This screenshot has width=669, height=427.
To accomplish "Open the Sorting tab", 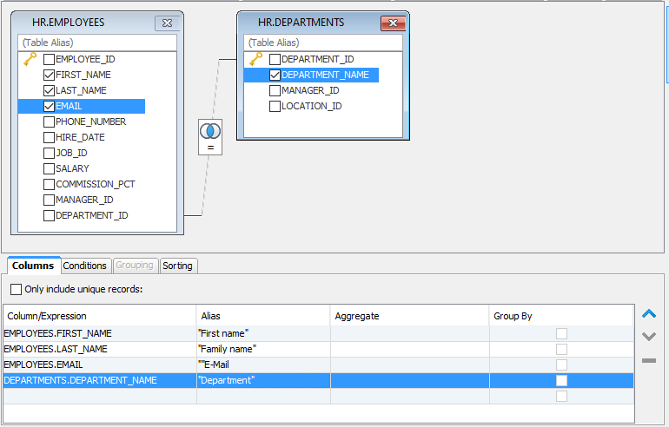I will 178,266.
